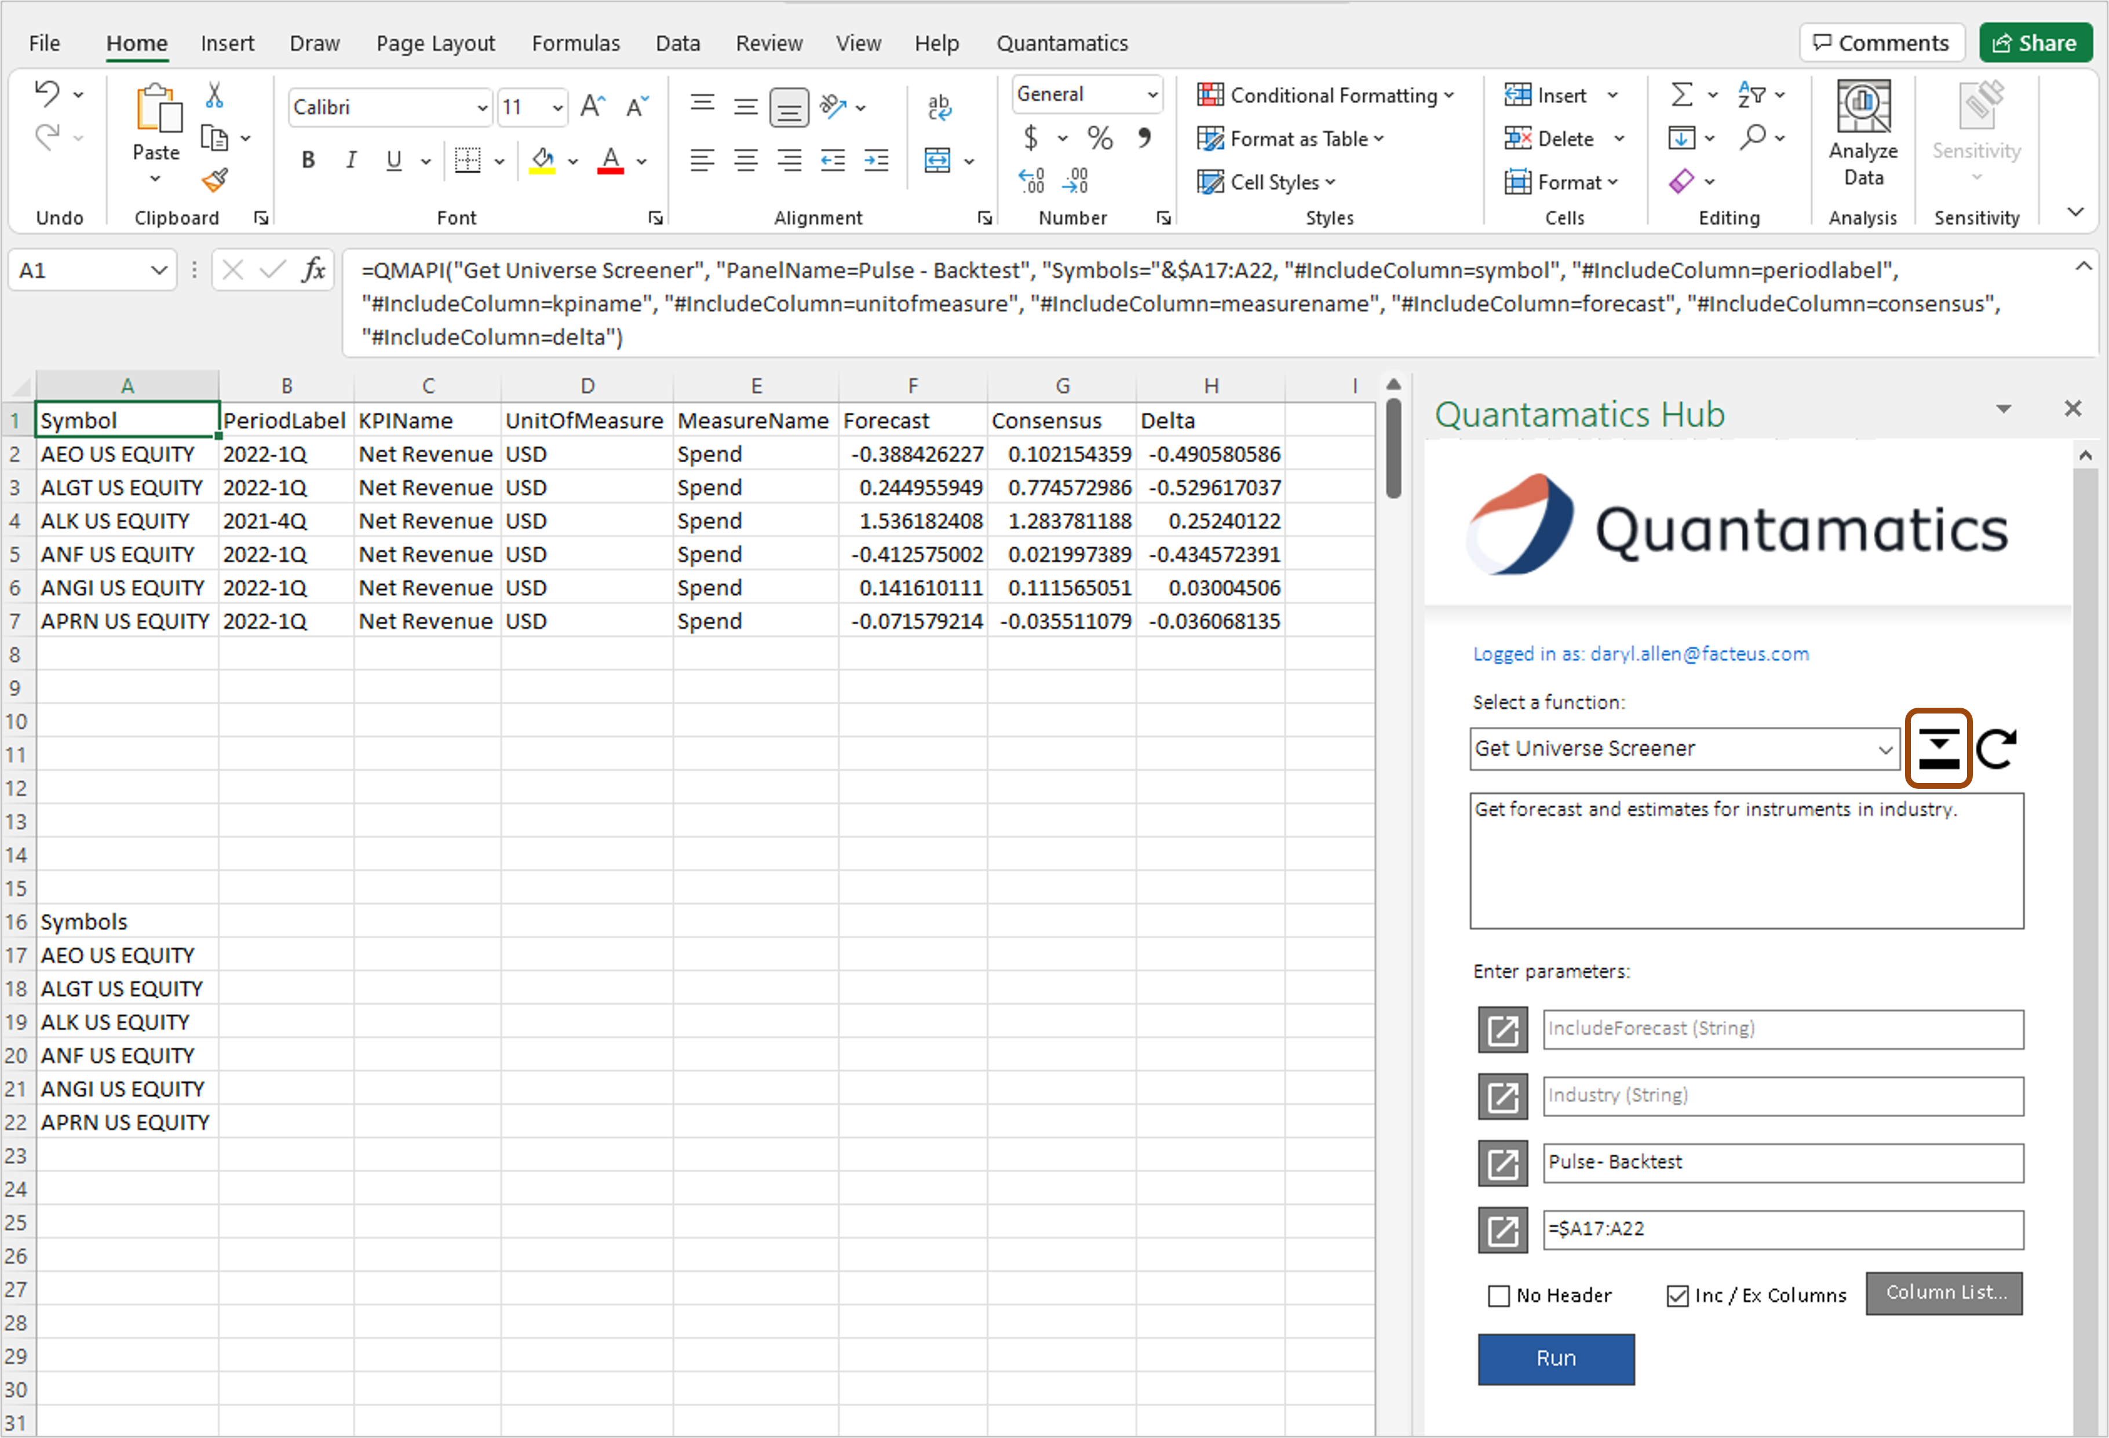2109x1438 pixels.
Task: Apply Comma Style format
Action: pos(1144,138)
